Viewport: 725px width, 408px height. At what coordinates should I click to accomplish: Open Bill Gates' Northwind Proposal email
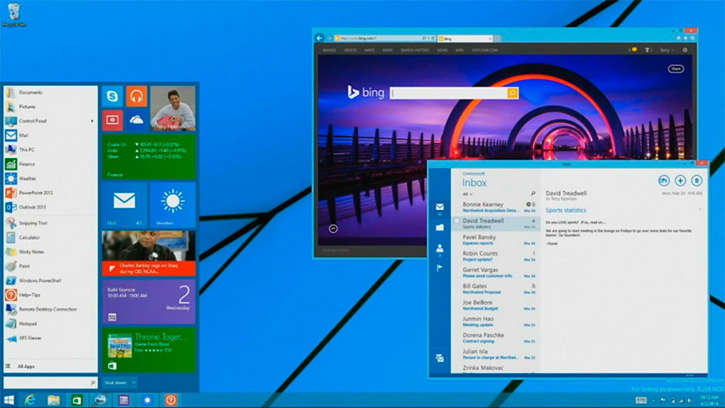coord(495,289)
